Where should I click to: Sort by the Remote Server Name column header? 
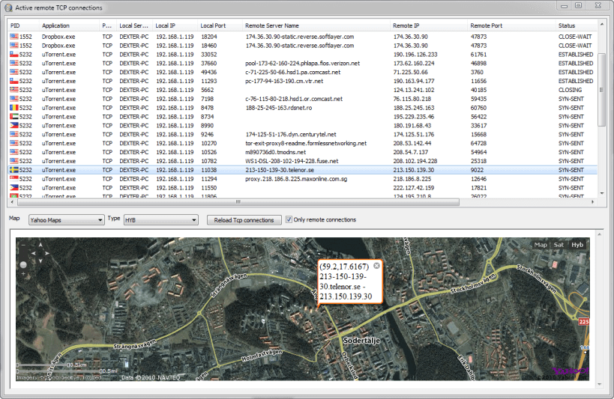(x=270, y=25)
